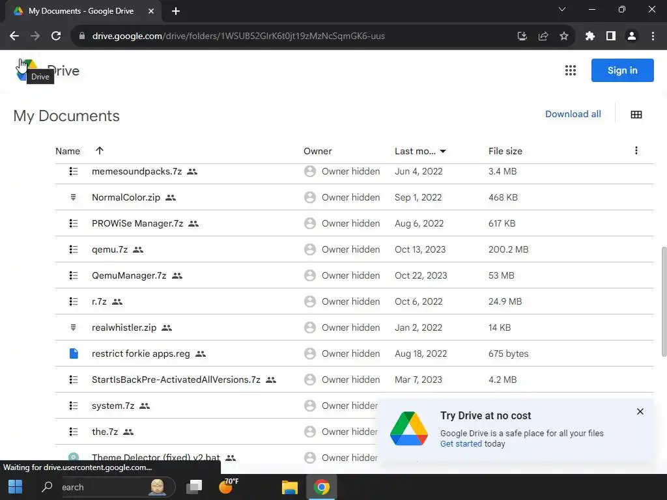
Task: Open Theme Delector (fixed) v2.bat file
Action: (156, 458)
